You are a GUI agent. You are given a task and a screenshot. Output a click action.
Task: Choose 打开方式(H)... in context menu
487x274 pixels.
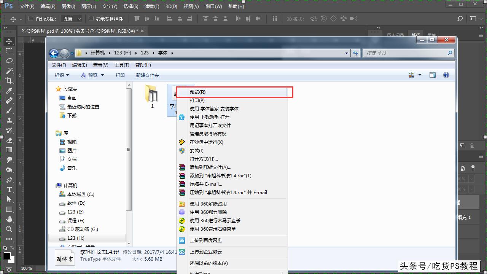232,159
